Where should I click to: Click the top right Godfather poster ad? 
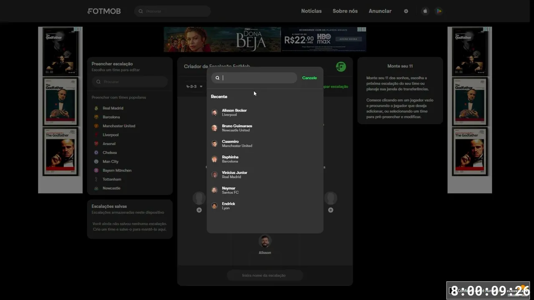tap(470, 52)
